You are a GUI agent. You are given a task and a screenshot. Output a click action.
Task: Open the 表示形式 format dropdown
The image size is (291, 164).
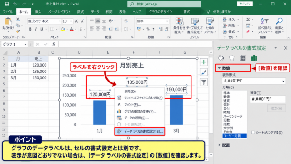(283, 81)
